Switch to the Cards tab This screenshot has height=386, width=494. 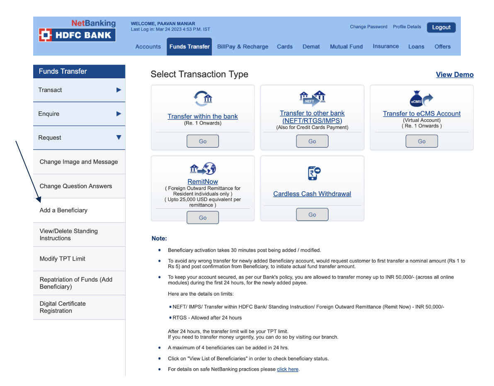[x=285, y=47]
